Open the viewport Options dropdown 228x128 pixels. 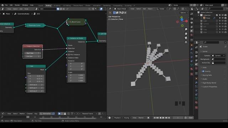click(184, 13)
